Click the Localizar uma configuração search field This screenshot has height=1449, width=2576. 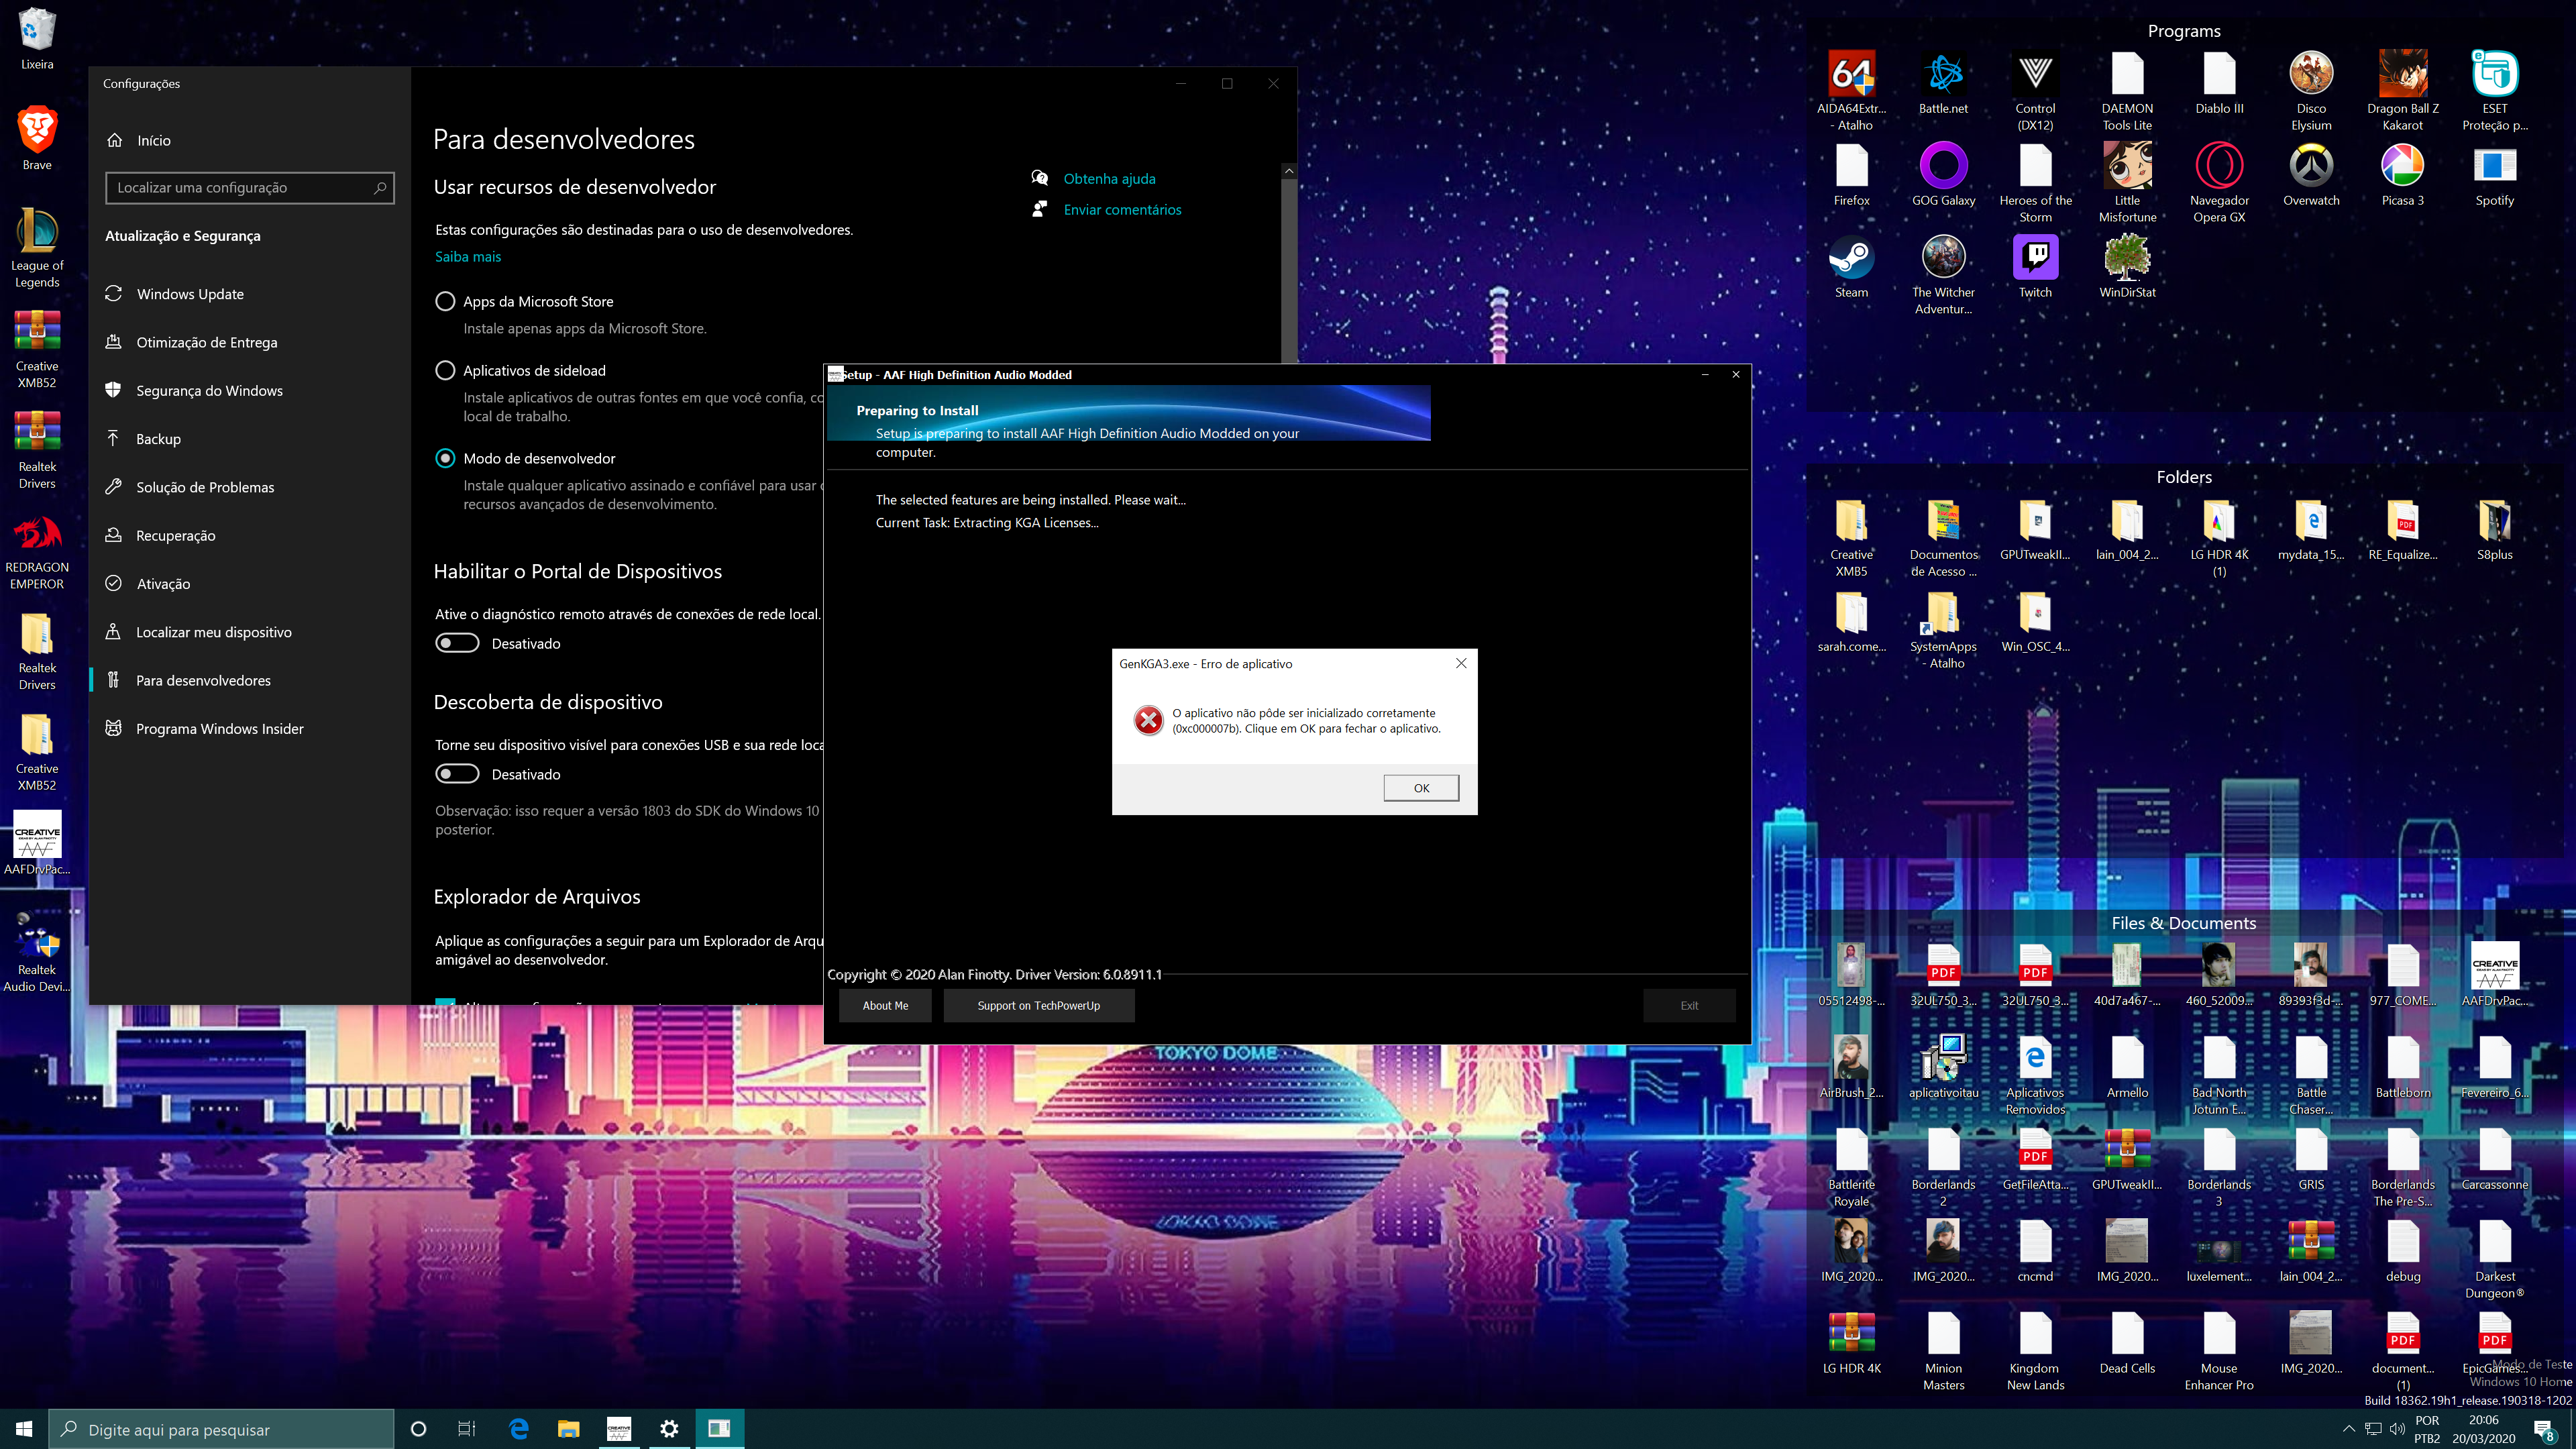coord(250,187)
